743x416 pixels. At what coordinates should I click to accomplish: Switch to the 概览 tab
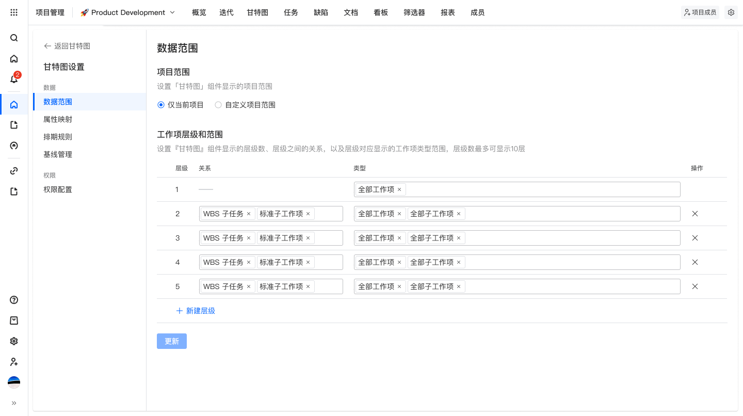click(x=199, y=12)
